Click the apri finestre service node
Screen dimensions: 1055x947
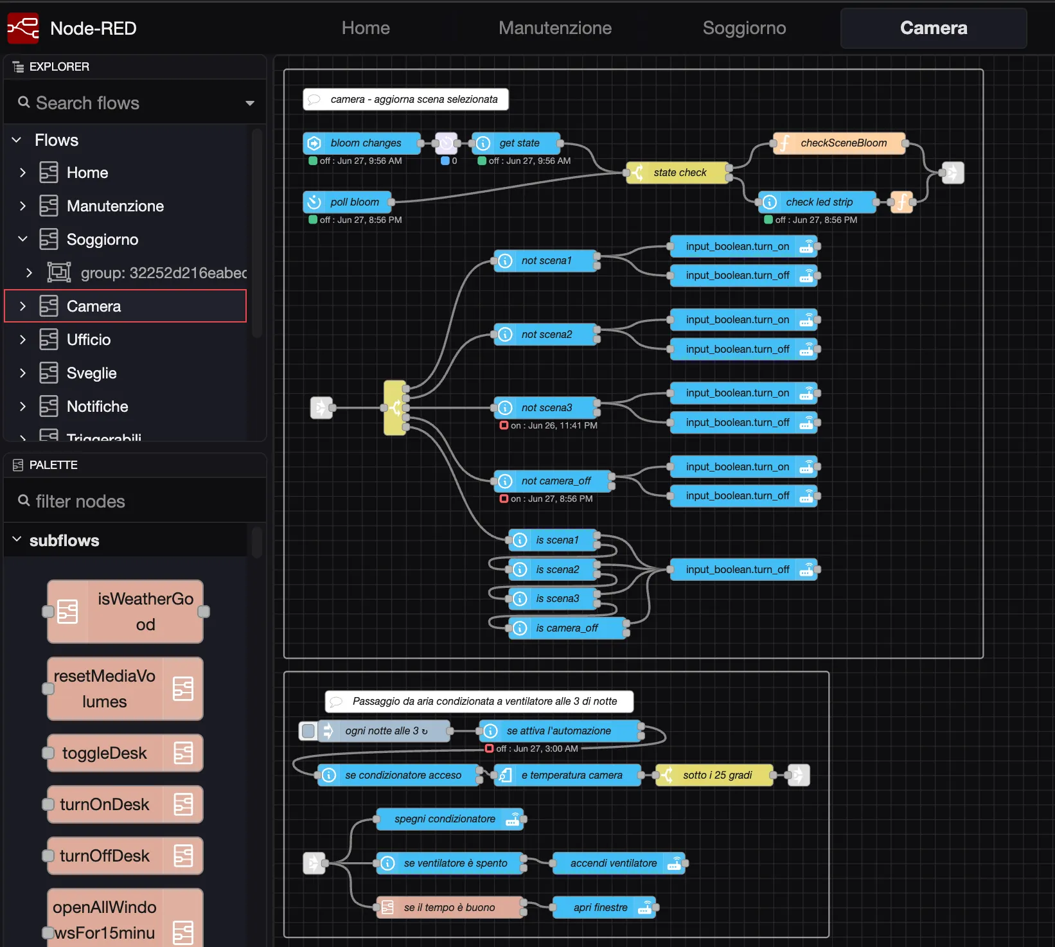tap(604, 908)
